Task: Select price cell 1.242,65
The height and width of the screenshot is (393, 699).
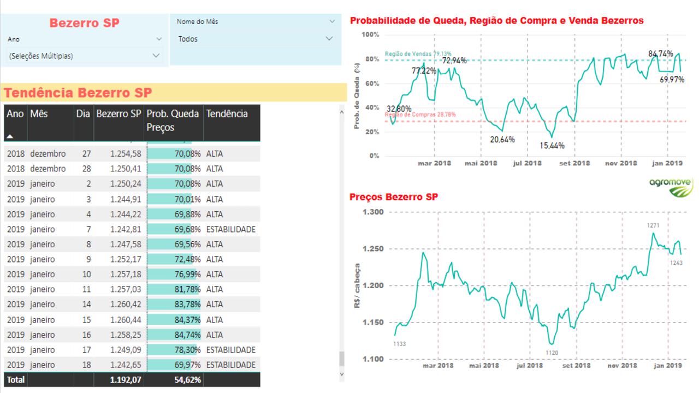Action: tap(125, 365)
